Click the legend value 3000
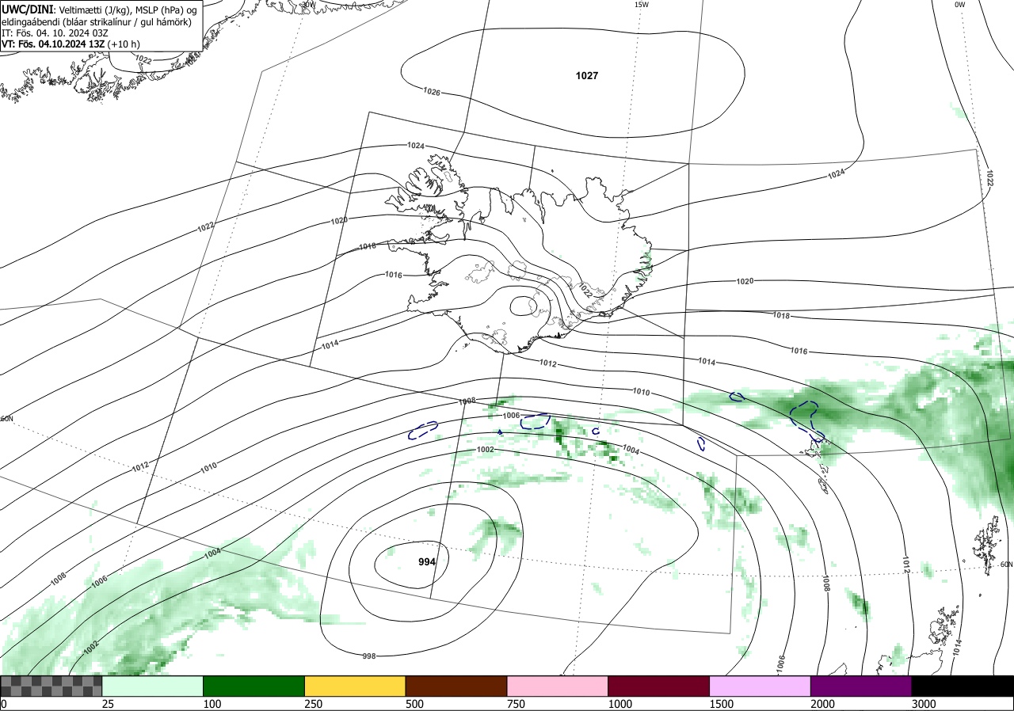This screenshot has width=1014, height=711. point(924,704)
